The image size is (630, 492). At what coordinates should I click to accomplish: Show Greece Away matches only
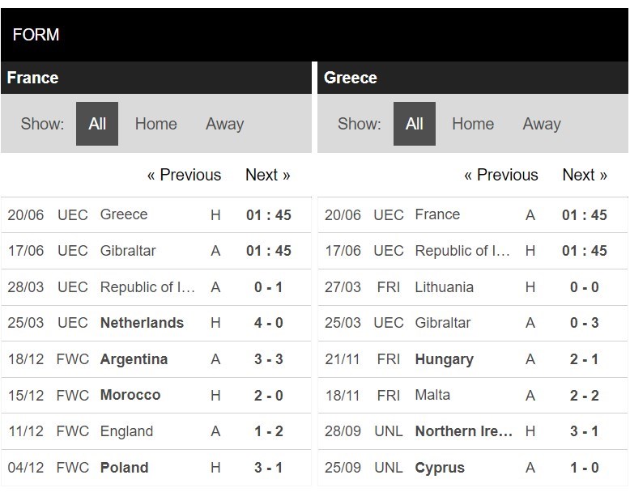point(542,124)
